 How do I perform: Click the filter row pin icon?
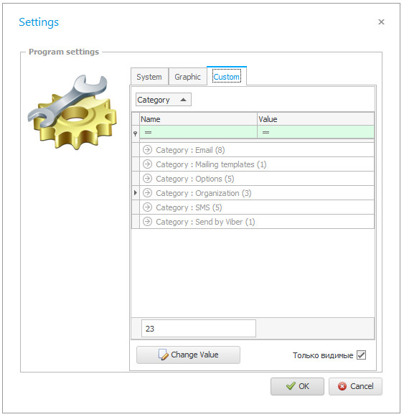click(x=136, y=133)
